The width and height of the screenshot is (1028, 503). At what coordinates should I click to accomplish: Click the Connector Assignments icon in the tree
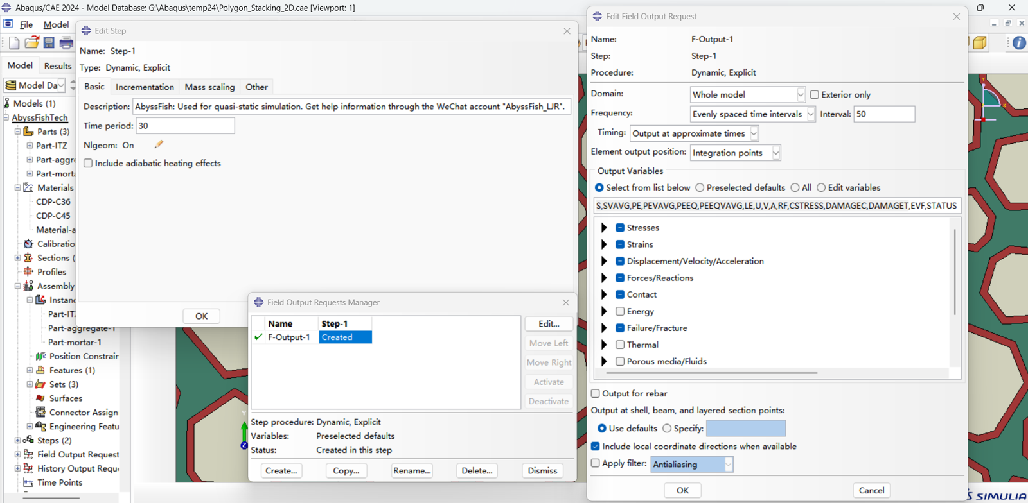click(x=40, y=413)
